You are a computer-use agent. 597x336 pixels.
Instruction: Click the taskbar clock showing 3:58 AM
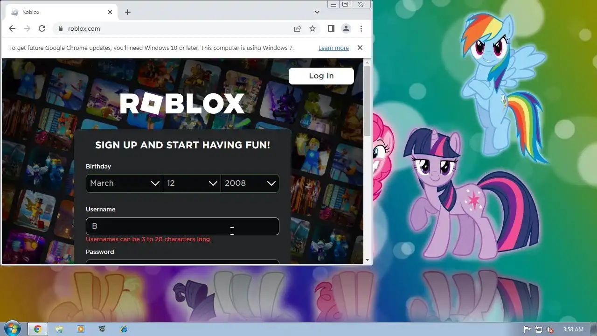(573, 329)
